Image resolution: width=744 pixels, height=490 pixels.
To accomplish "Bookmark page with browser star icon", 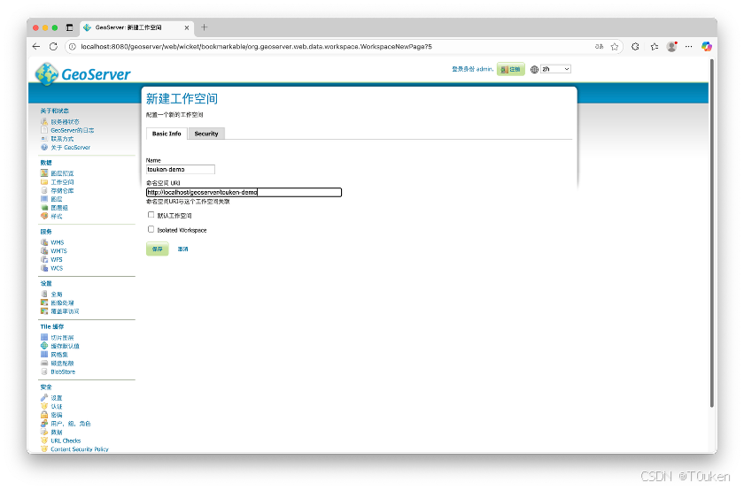I will pos(615,47).
